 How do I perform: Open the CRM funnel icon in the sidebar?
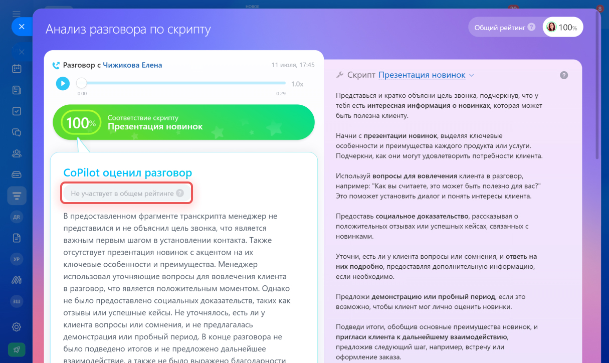[x=17, y=195]
